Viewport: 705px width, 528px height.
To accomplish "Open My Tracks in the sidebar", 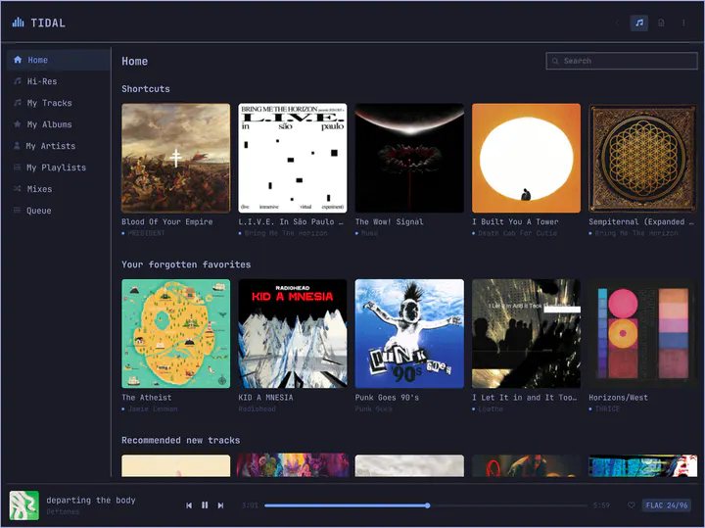I will (59, 103).
